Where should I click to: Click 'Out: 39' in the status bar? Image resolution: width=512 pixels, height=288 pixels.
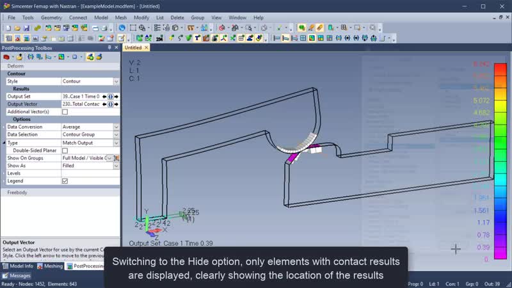[493, 284]
